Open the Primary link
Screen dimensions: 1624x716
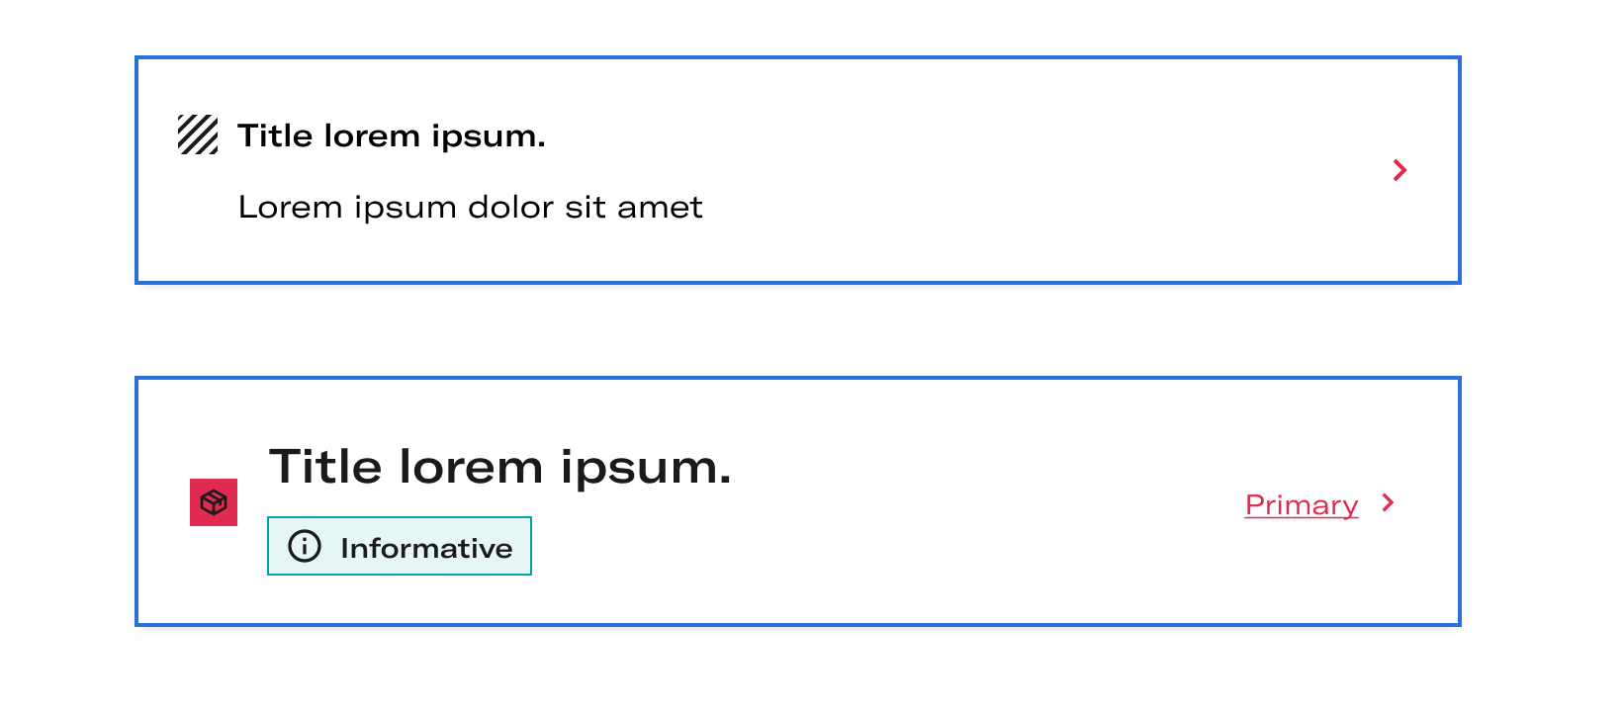(x=1302, y=505)
